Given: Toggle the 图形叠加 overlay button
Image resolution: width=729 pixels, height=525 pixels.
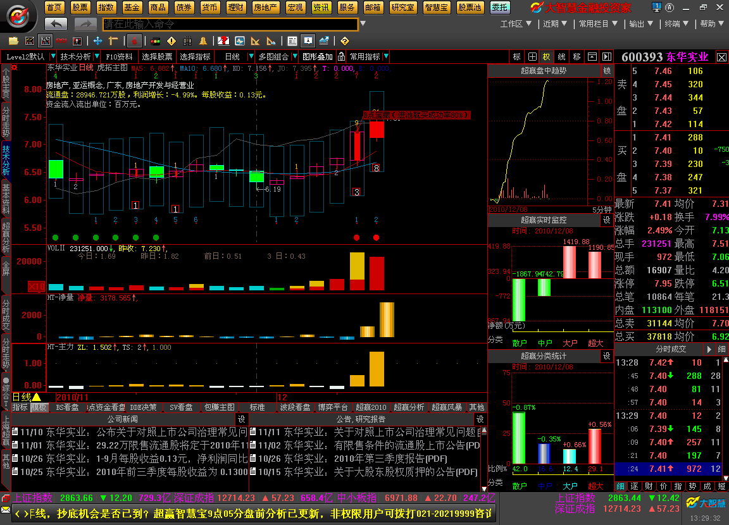Looking at the screenshot, I should pos(318,57).
